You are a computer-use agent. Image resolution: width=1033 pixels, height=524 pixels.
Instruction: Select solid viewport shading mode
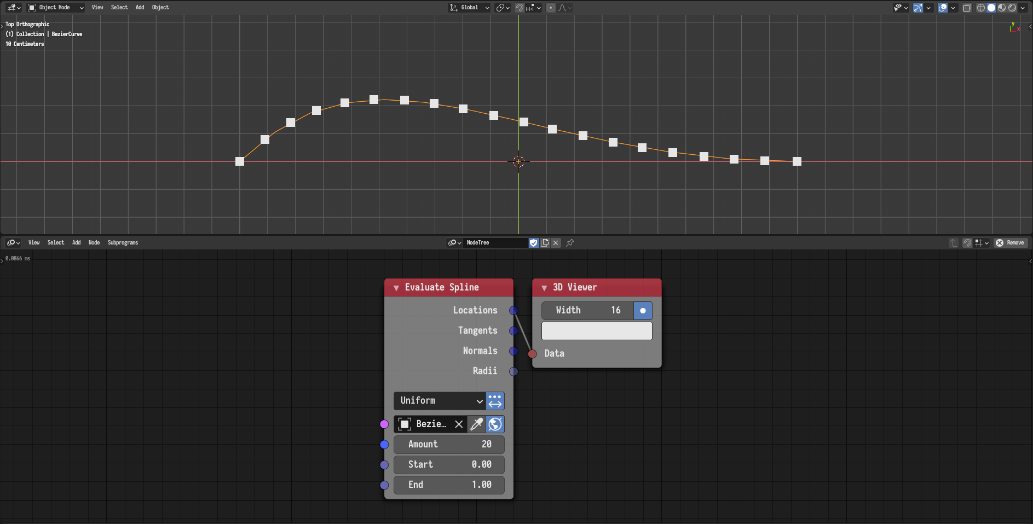(991, 8)
